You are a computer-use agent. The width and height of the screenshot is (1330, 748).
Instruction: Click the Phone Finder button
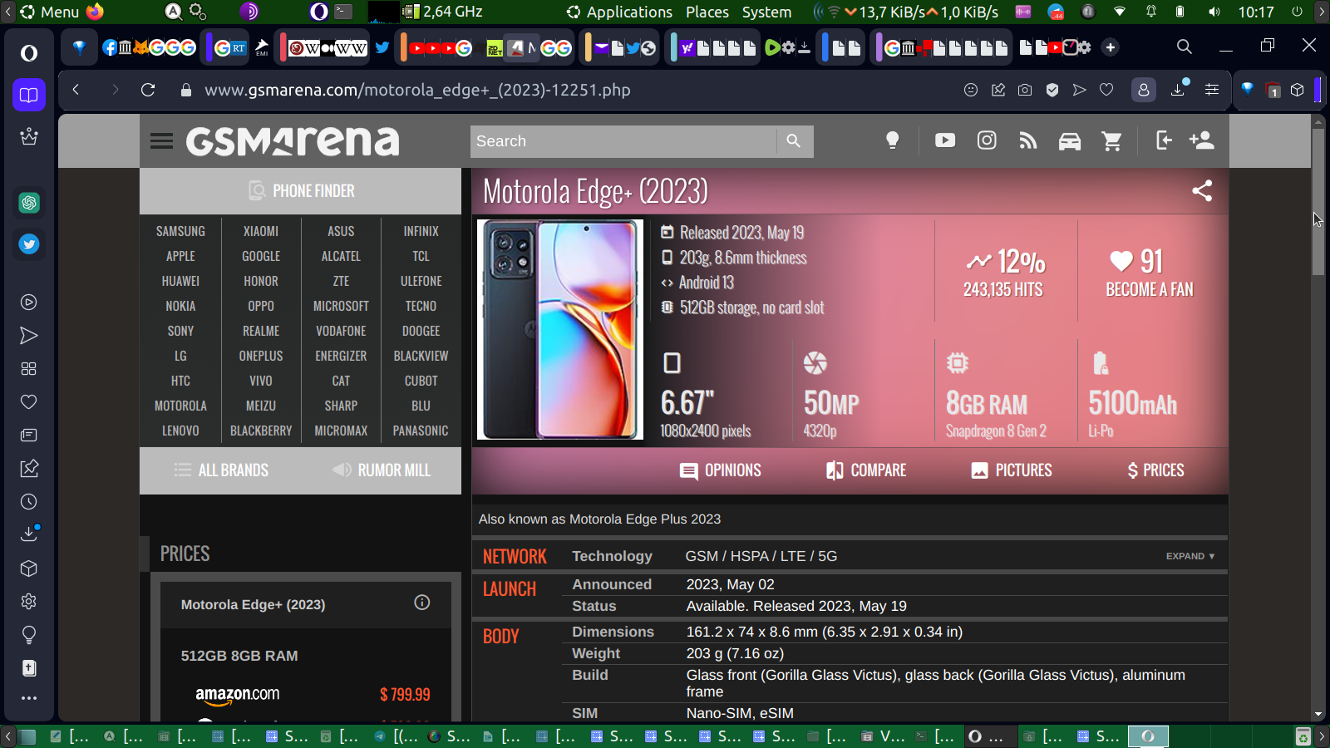[x=301, y=191]
